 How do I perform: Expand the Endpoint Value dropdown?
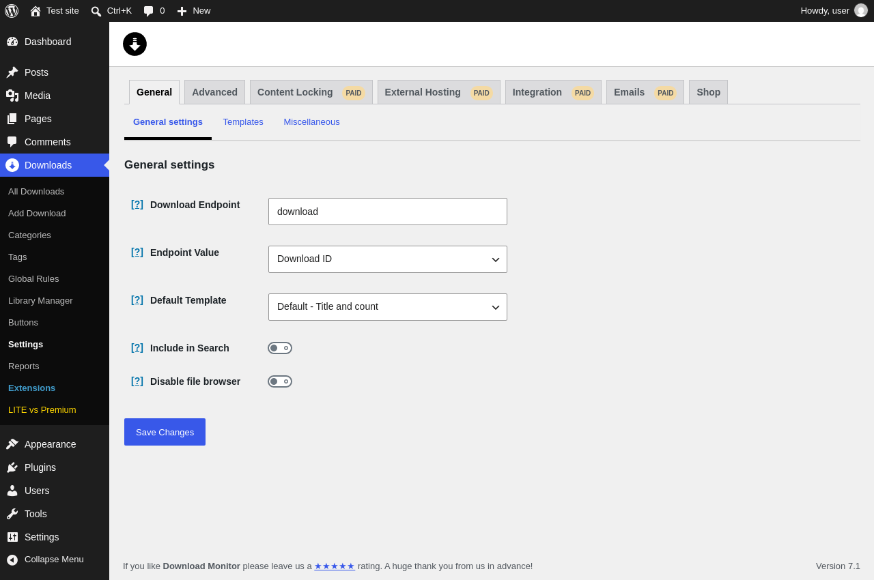pos(388,259)
